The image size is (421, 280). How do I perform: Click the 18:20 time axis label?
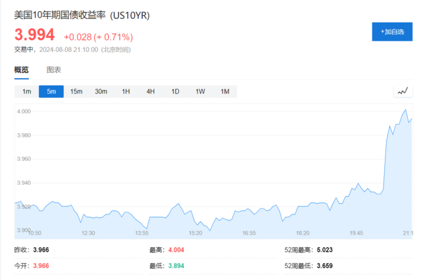pos(302,233)
